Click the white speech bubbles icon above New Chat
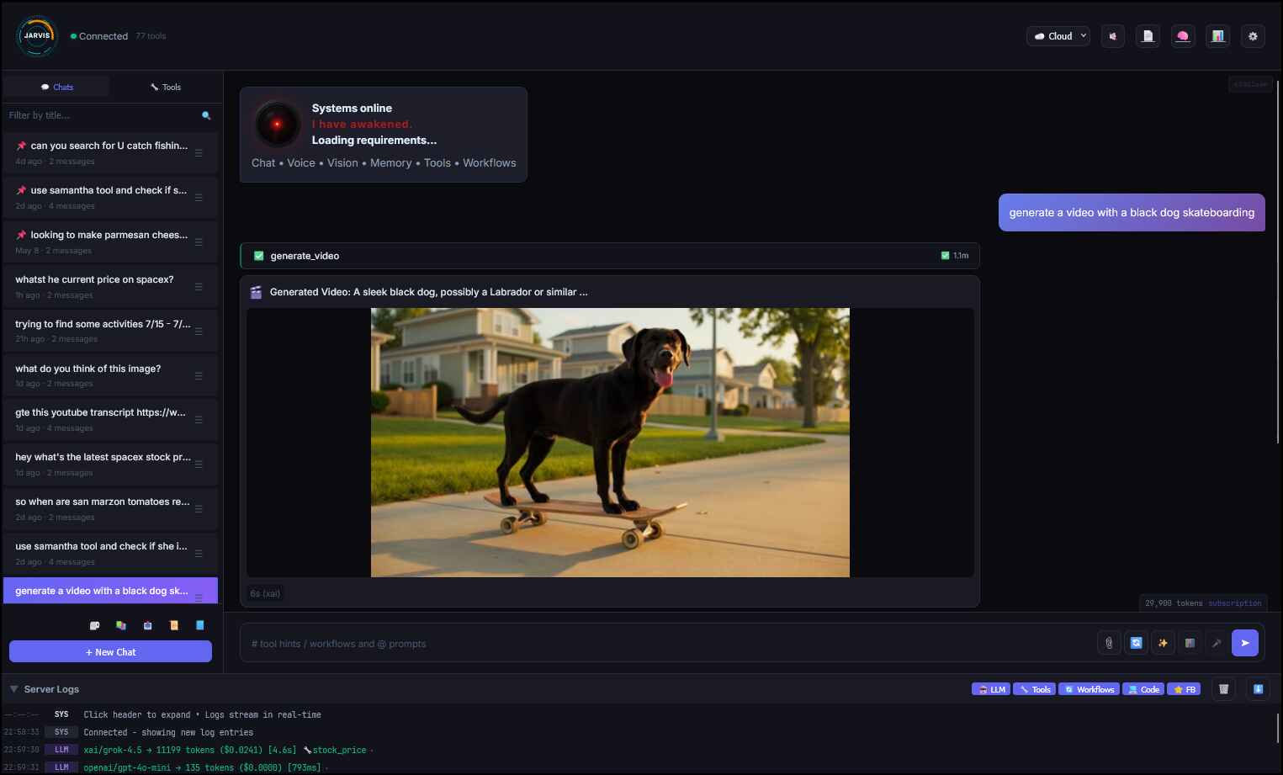Screen dimensions: 1283x775 (95, 625)
